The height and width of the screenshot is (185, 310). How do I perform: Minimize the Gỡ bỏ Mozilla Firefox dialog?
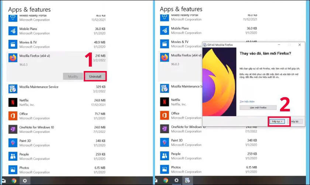tap(279, 45)
